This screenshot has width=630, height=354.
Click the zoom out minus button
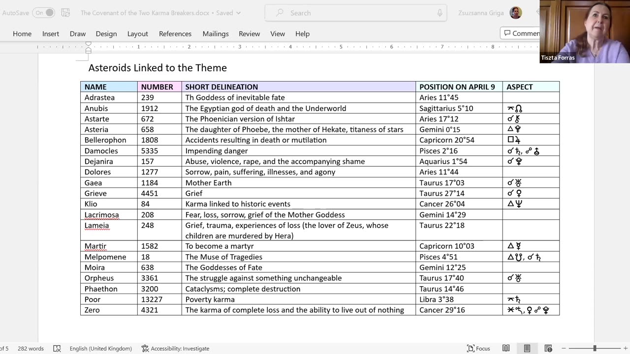[564, 349]
